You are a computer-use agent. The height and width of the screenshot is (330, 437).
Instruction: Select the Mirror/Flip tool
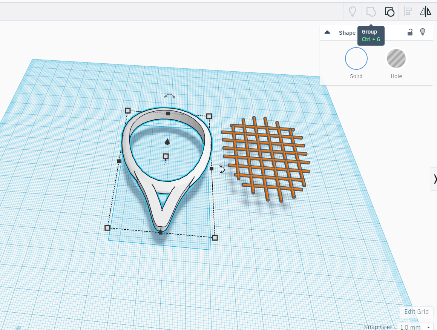[425, 11]
